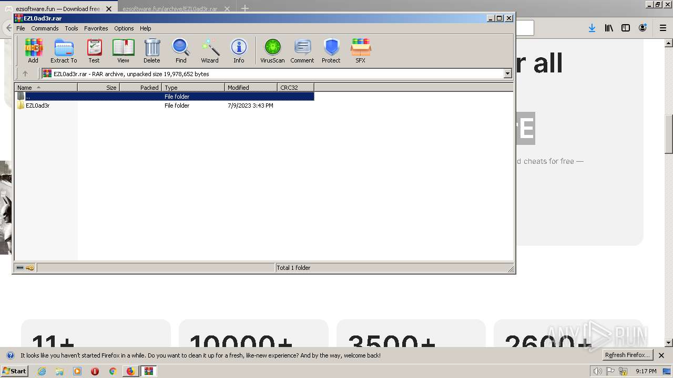Select the EZL0ad3r folder row
The image size is (673, 378).
click(165, 106)
